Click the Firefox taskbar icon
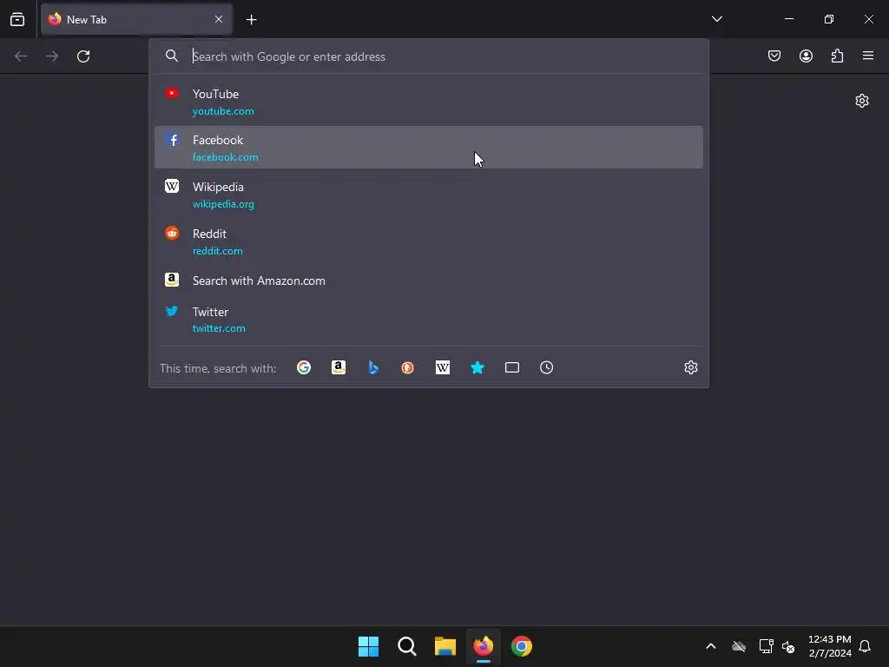The width and height of the screenshot is (889, 667). 483,646
